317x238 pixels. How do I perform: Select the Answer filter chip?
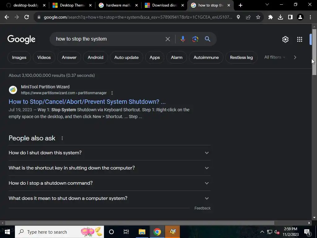click(69, 57)
